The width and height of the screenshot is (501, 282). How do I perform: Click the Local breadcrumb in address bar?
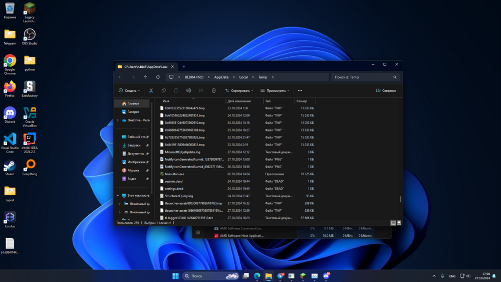tap(243, 77)
